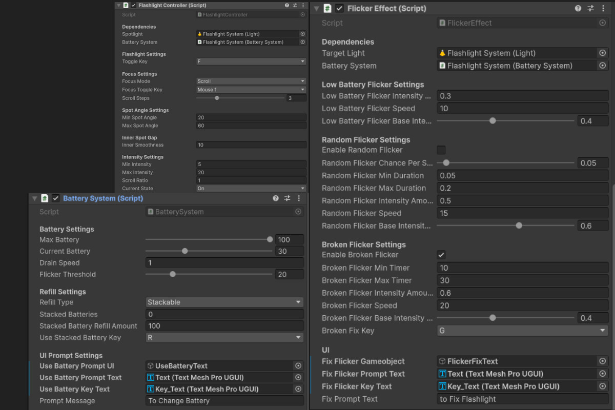This screenshot has height=410, width=615.
Task: Click the Prompt Message input field
Action: pyautogui.click(x=224, y=401)
